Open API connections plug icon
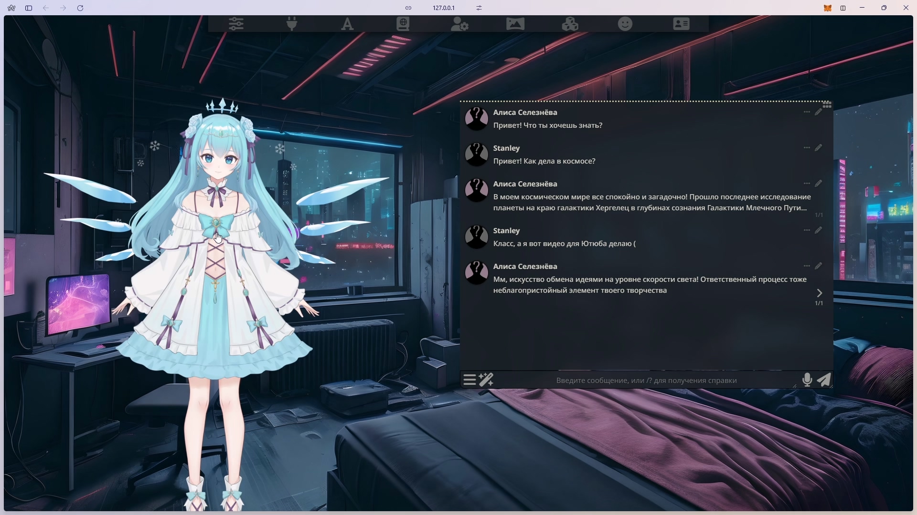This screenshot has height=515, width=917. point(292,24)
